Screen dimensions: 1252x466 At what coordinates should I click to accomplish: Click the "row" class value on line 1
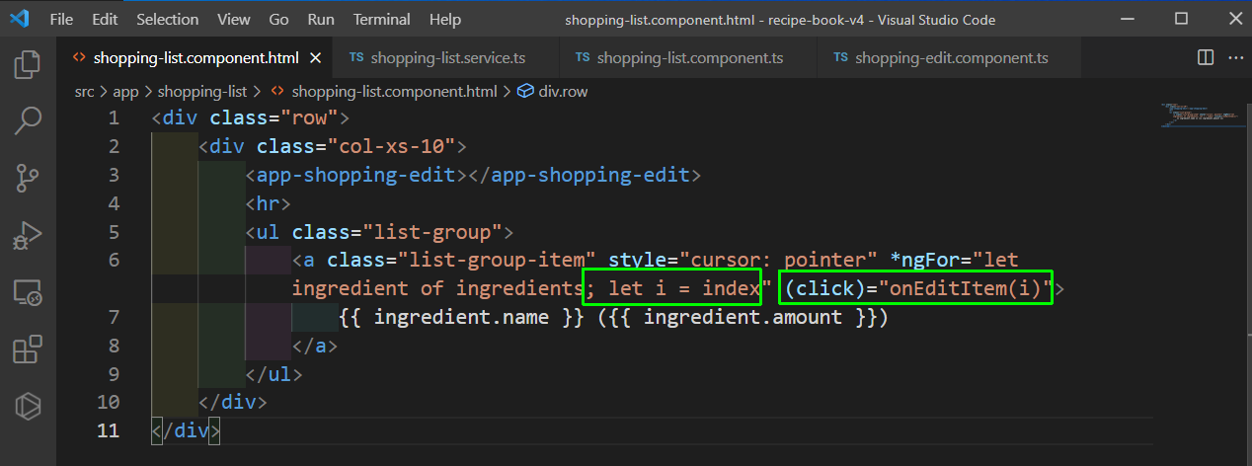coord(310,118)
